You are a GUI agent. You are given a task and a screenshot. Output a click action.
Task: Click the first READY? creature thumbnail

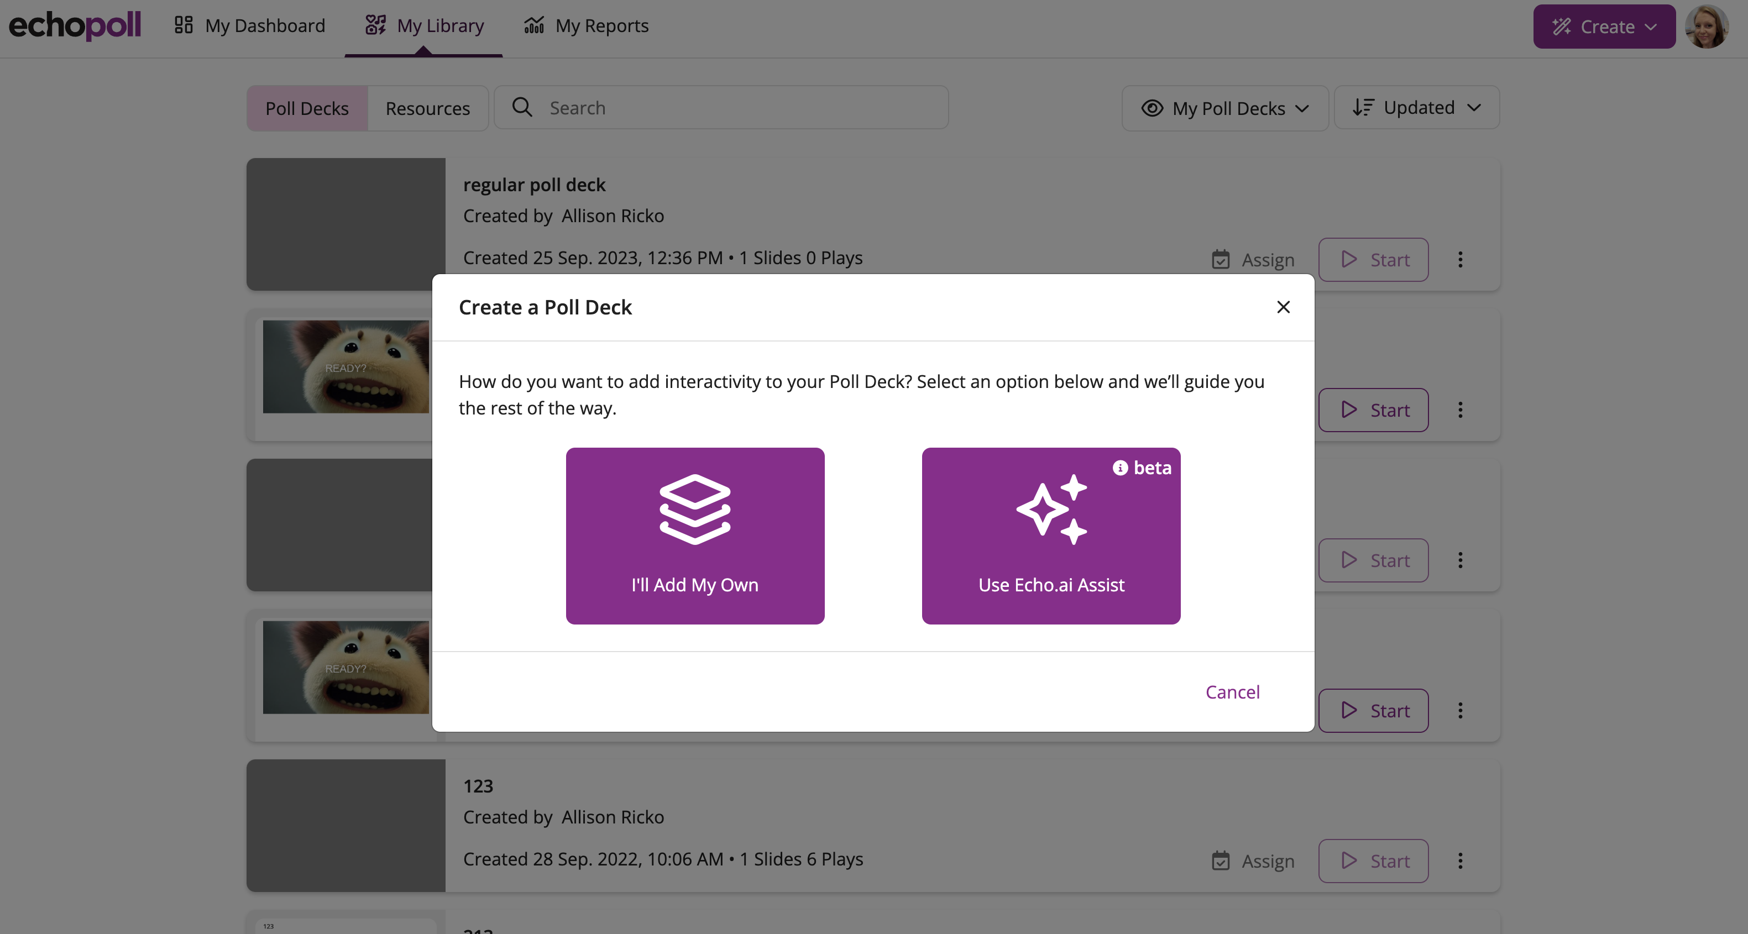(x=346, y=366)
